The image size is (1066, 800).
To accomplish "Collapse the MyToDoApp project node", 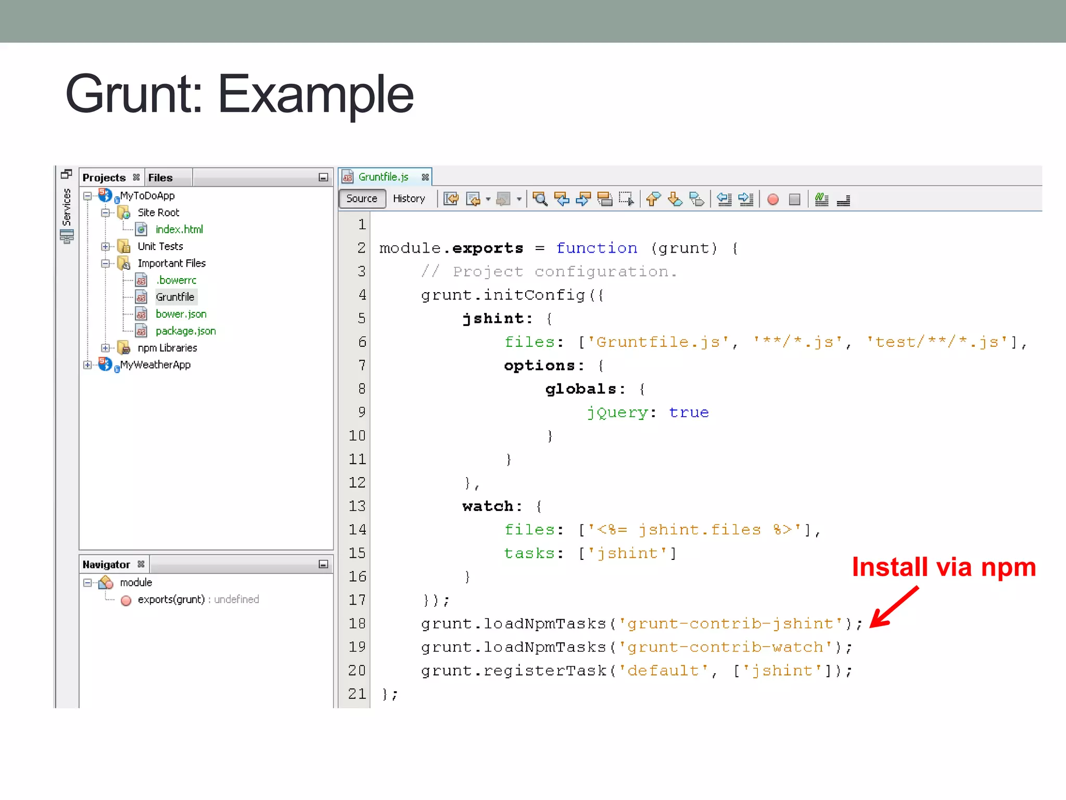I will 87,196.
